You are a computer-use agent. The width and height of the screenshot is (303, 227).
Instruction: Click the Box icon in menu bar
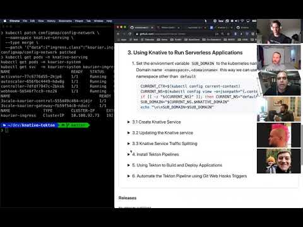point(221,21)
